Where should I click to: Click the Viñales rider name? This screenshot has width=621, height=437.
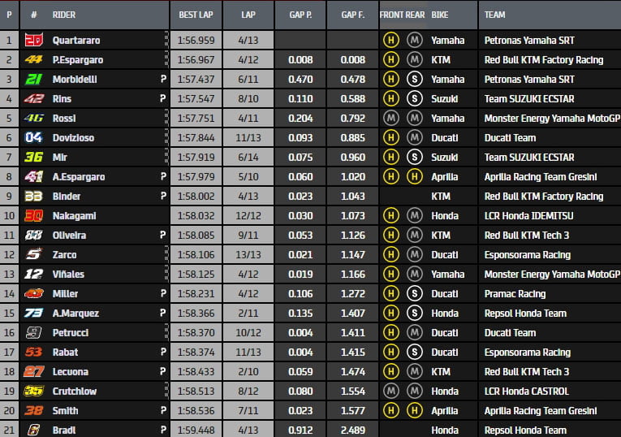(x=68, y=274)
